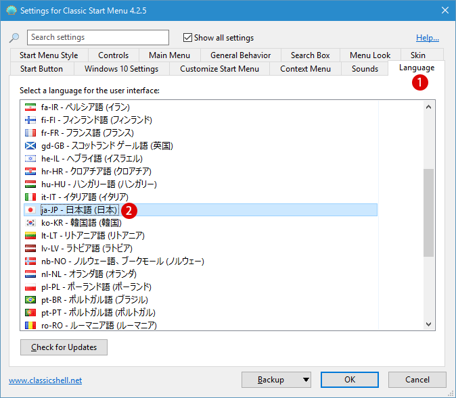Go to the Customize Start Menu tab
The width and height of the screenshot is (456, 398).
220,69
